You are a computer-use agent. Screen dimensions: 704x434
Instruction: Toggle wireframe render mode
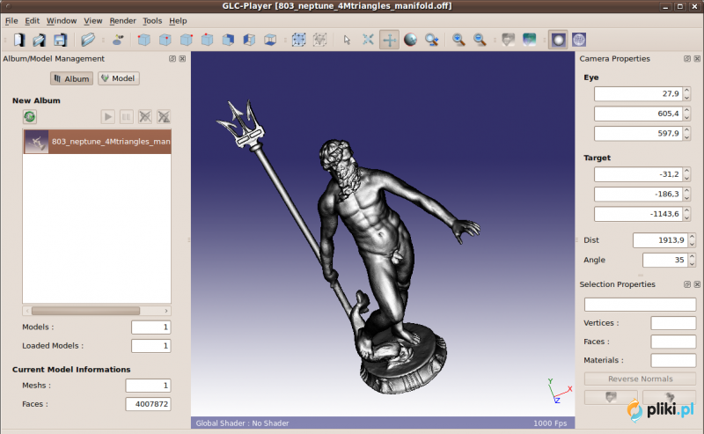coord(579,40)
